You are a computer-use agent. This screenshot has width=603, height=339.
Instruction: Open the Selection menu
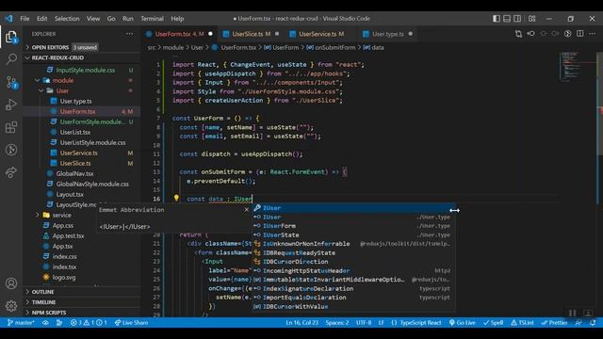point(67,19)
